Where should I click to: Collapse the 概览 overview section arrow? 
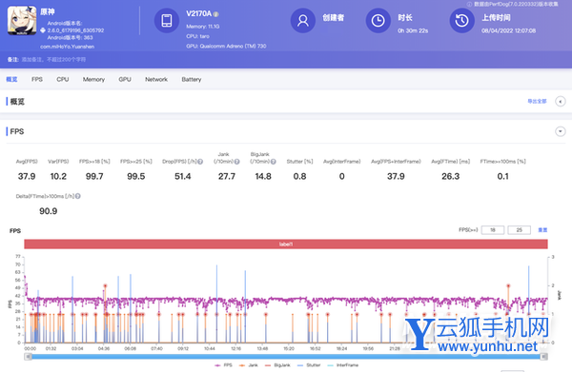561,102
